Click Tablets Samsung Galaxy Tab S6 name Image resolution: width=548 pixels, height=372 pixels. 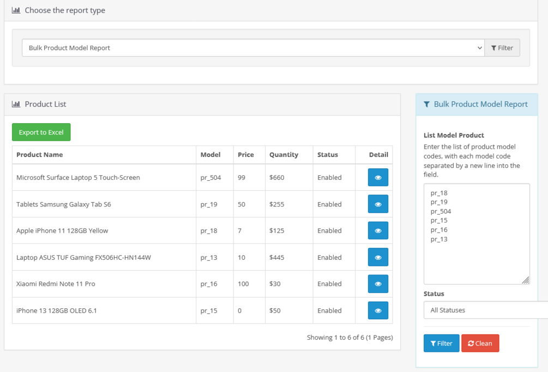coord(64,204)
